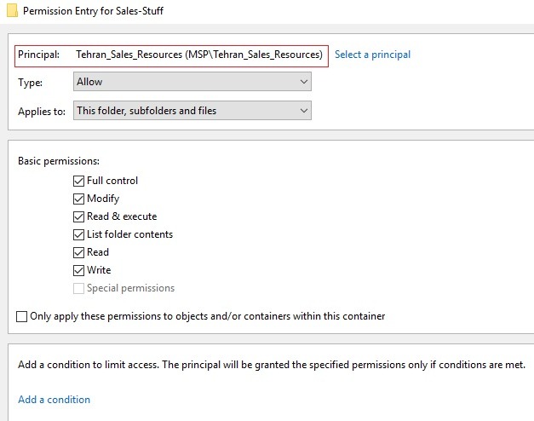534x421 pixels.
Task: Toggle the Full control checkbox
Action: 78,181
